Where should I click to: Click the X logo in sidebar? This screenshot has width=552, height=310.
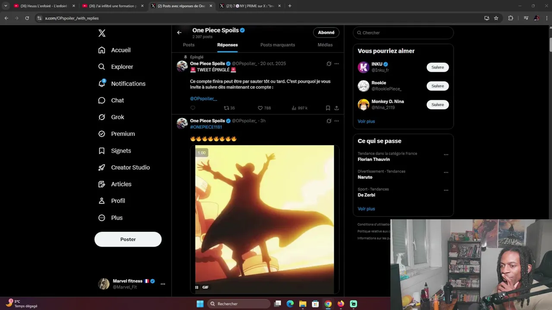pyautogui.click(x=102, y=33)
